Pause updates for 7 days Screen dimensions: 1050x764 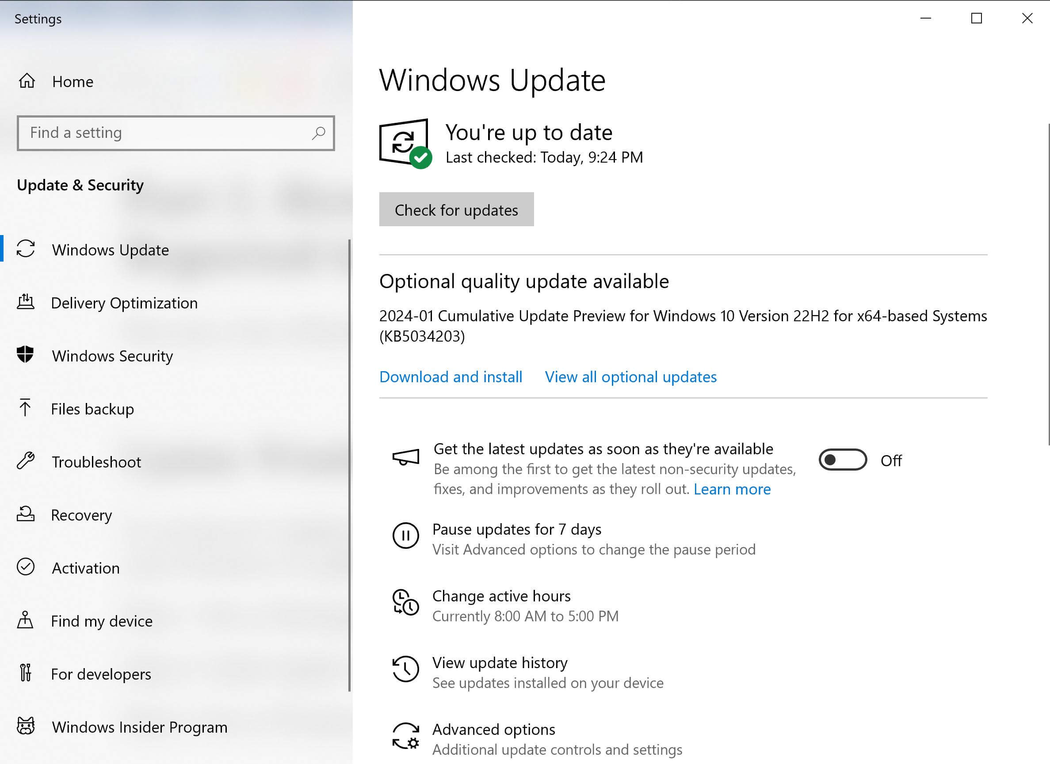[516, 529]
